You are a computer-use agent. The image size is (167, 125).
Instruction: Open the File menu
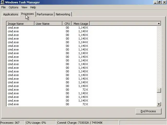tap(3, 7)
